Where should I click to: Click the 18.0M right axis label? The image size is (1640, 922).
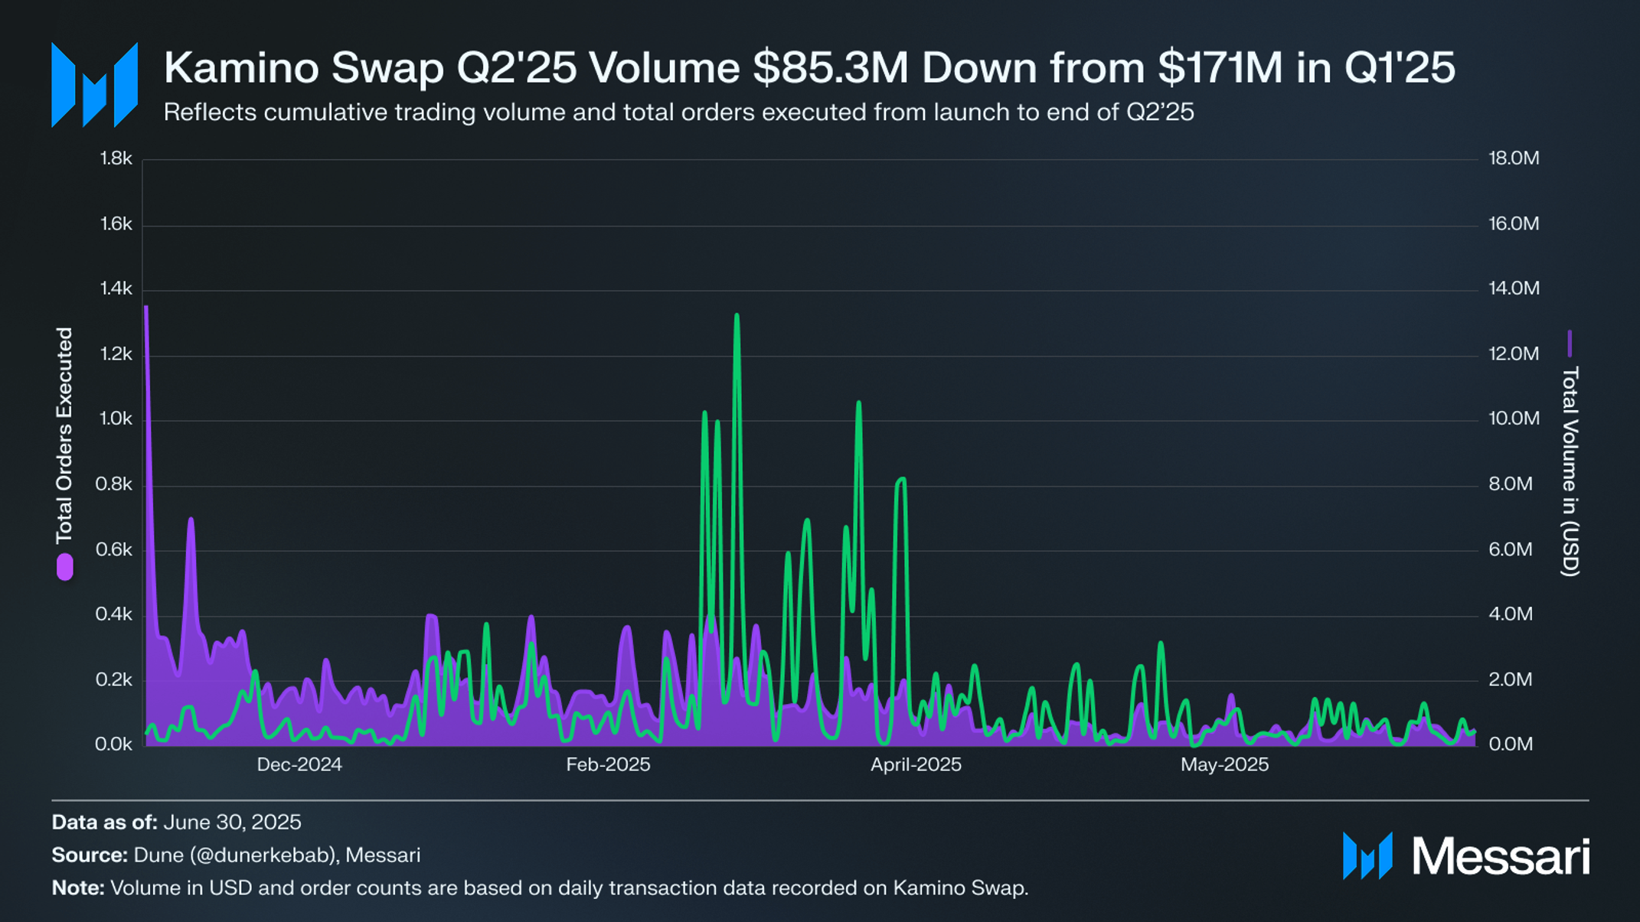tap(1514, 158)
